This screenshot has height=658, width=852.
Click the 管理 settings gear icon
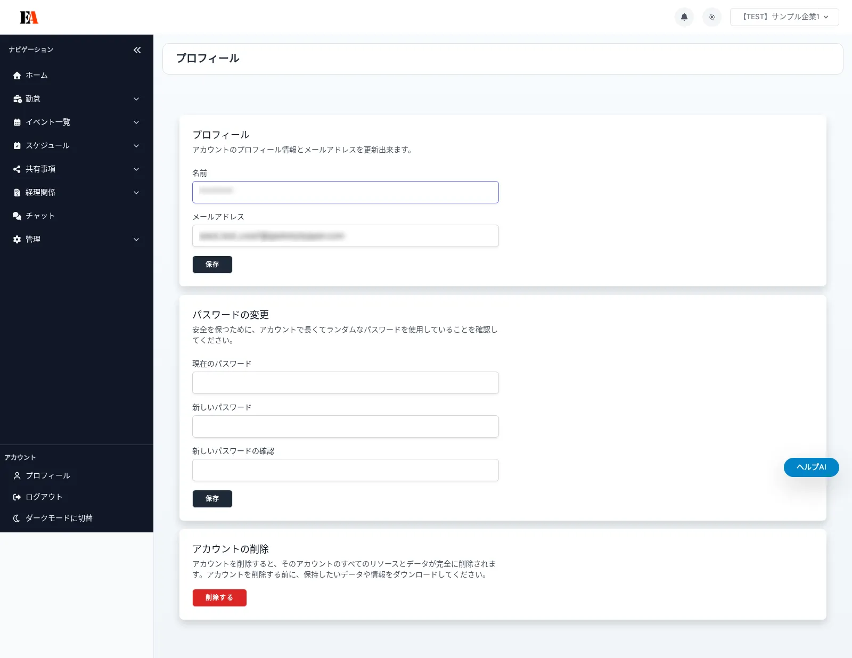pos(17,239)
